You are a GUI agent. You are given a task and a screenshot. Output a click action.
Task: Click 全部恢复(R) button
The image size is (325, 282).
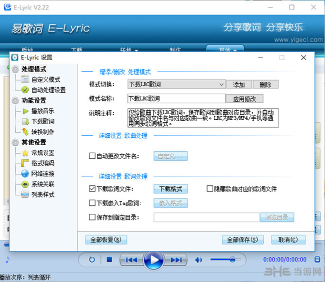106,239
